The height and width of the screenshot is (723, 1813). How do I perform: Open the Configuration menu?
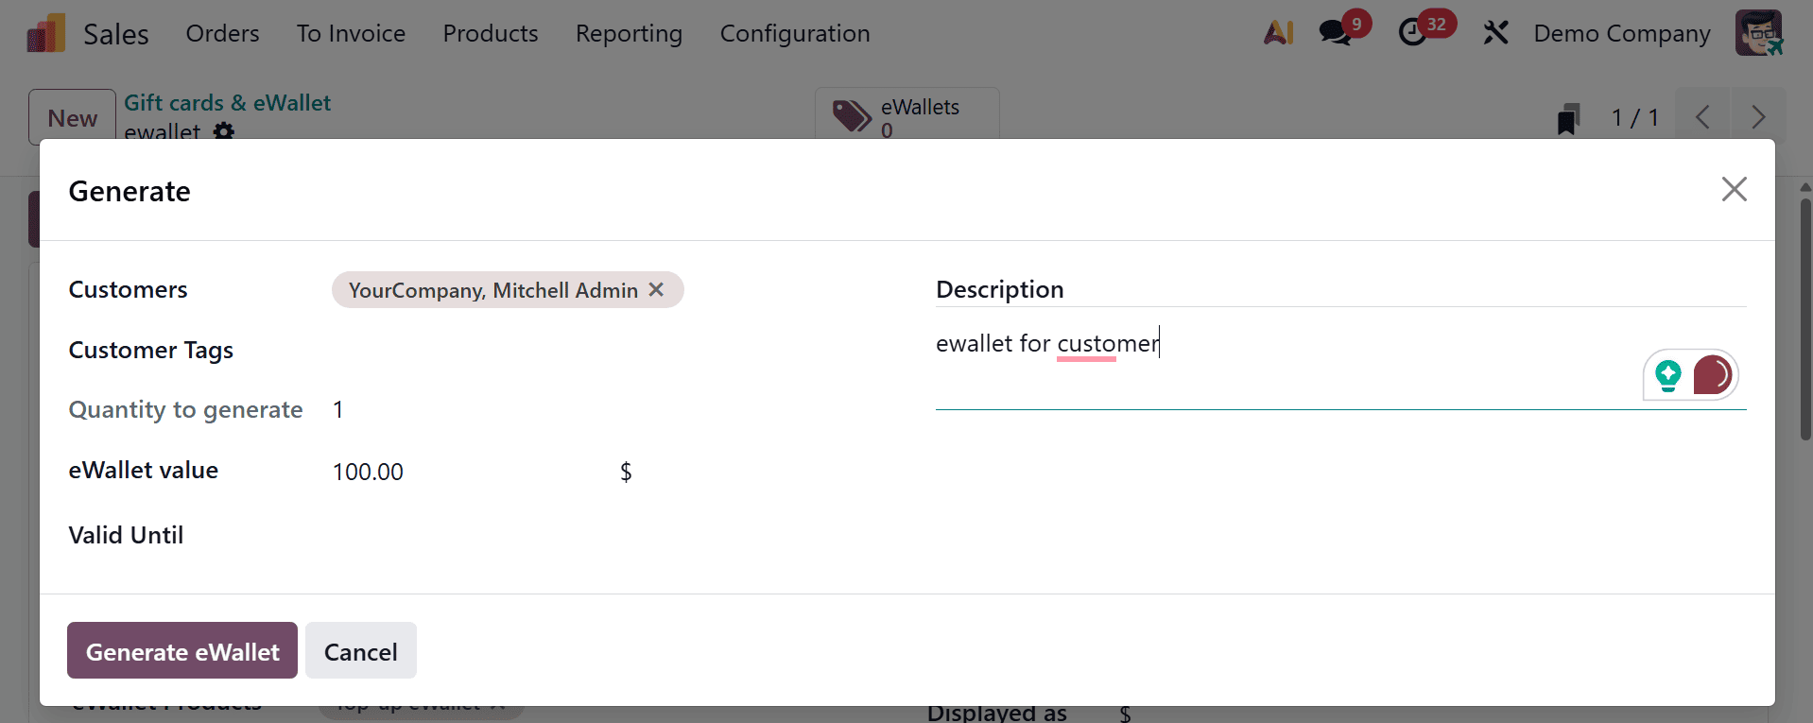click(794, 33)
